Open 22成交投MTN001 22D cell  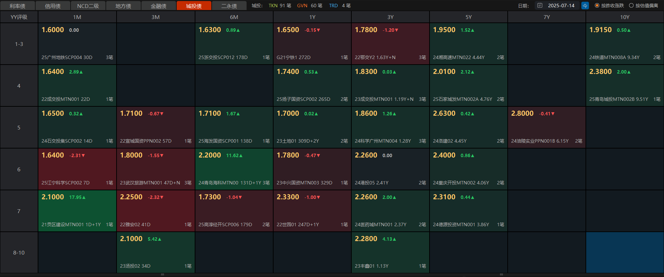(x=77, y=86)
